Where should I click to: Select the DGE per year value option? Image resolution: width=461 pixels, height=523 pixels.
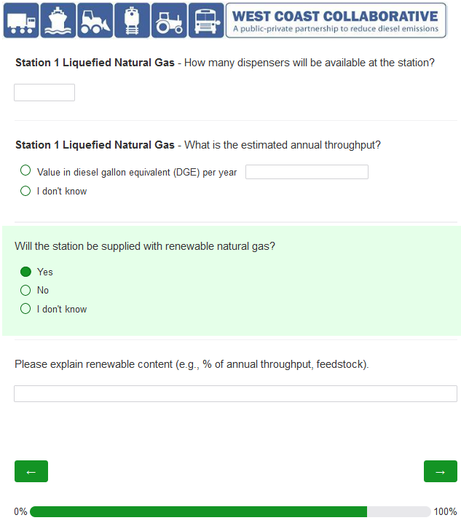click(25, 171)
